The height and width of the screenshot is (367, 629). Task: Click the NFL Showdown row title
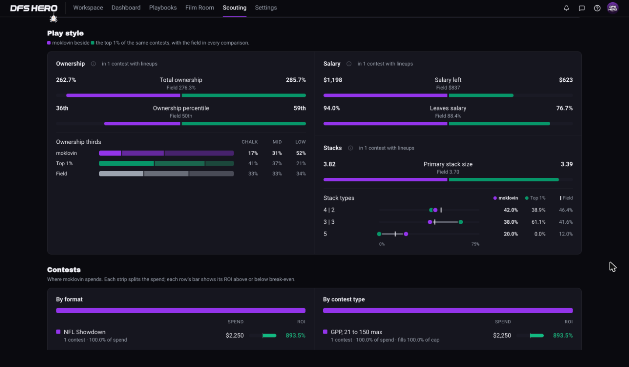(x=84, y=332)
